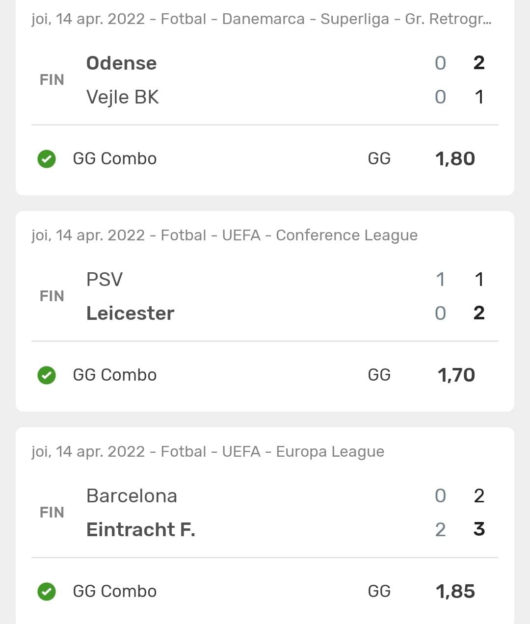This screenshot has height=624, width=530.
Task: Open Danemarca Superliga match header
Action: 261,19
